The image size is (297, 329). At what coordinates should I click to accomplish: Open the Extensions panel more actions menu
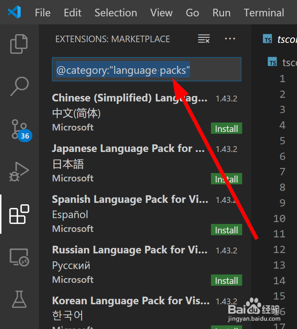click(230, 39)
